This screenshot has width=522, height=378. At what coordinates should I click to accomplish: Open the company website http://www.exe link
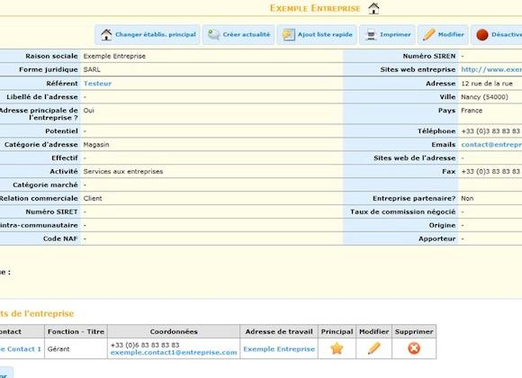491,69
